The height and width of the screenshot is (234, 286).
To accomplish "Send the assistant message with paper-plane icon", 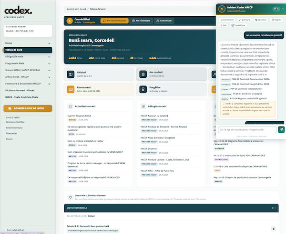I will coord(281,129).
